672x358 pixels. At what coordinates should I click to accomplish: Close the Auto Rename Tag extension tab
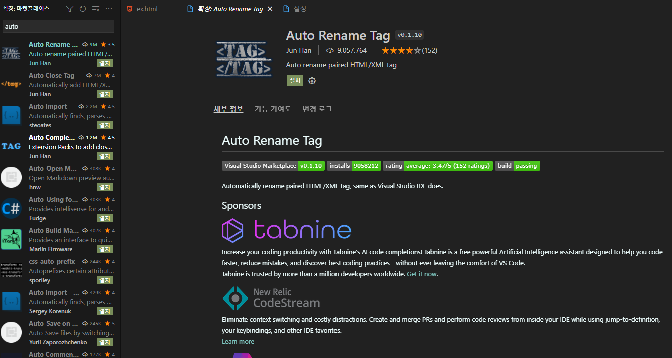tap(270, 9)
